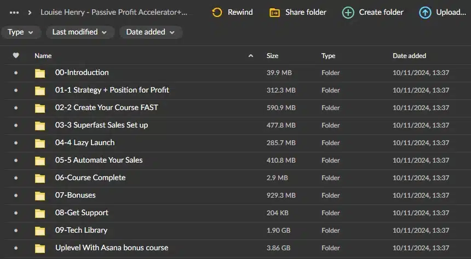
Task: Open 02-2 Create Your Course FAST
Action: coord(107,107)
